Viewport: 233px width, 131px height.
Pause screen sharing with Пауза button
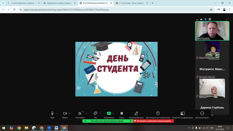coord(122,113)
